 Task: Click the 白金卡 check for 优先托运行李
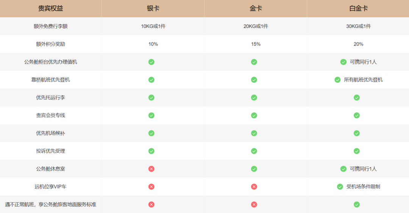point(357,98)
